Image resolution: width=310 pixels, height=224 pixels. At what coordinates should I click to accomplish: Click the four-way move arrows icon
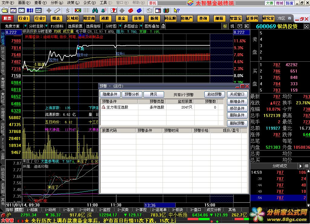(x=49, y=11)
